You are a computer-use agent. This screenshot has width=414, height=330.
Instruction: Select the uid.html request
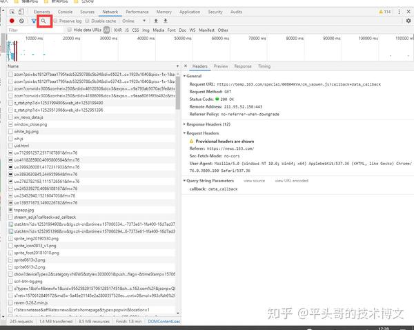tap(91, 146)
